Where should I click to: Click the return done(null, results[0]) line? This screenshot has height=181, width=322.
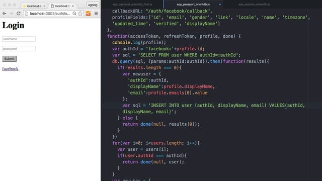(x=161, y=124)
